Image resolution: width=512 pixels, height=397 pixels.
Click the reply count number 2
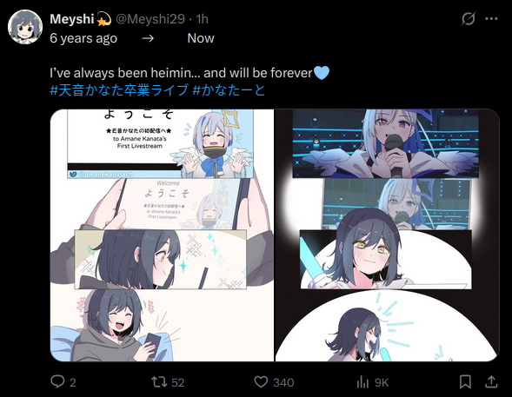[73, 382]
